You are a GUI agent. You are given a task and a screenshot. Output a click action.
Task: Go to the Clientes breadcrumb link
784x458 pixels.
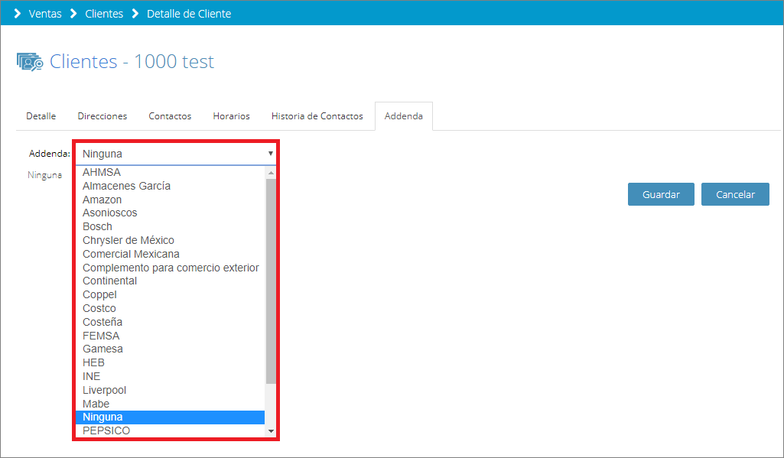(104, 14)
